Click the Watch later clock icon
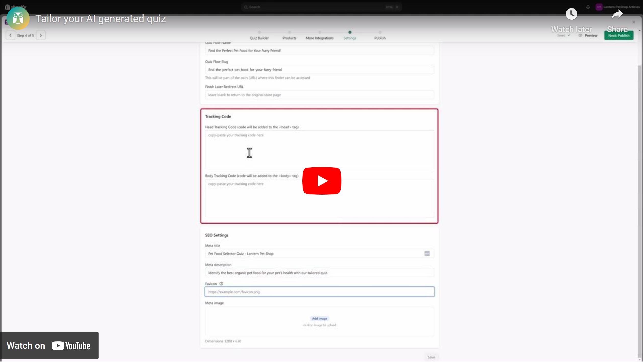This screenshot has height=362, width=643. point(571,14)
